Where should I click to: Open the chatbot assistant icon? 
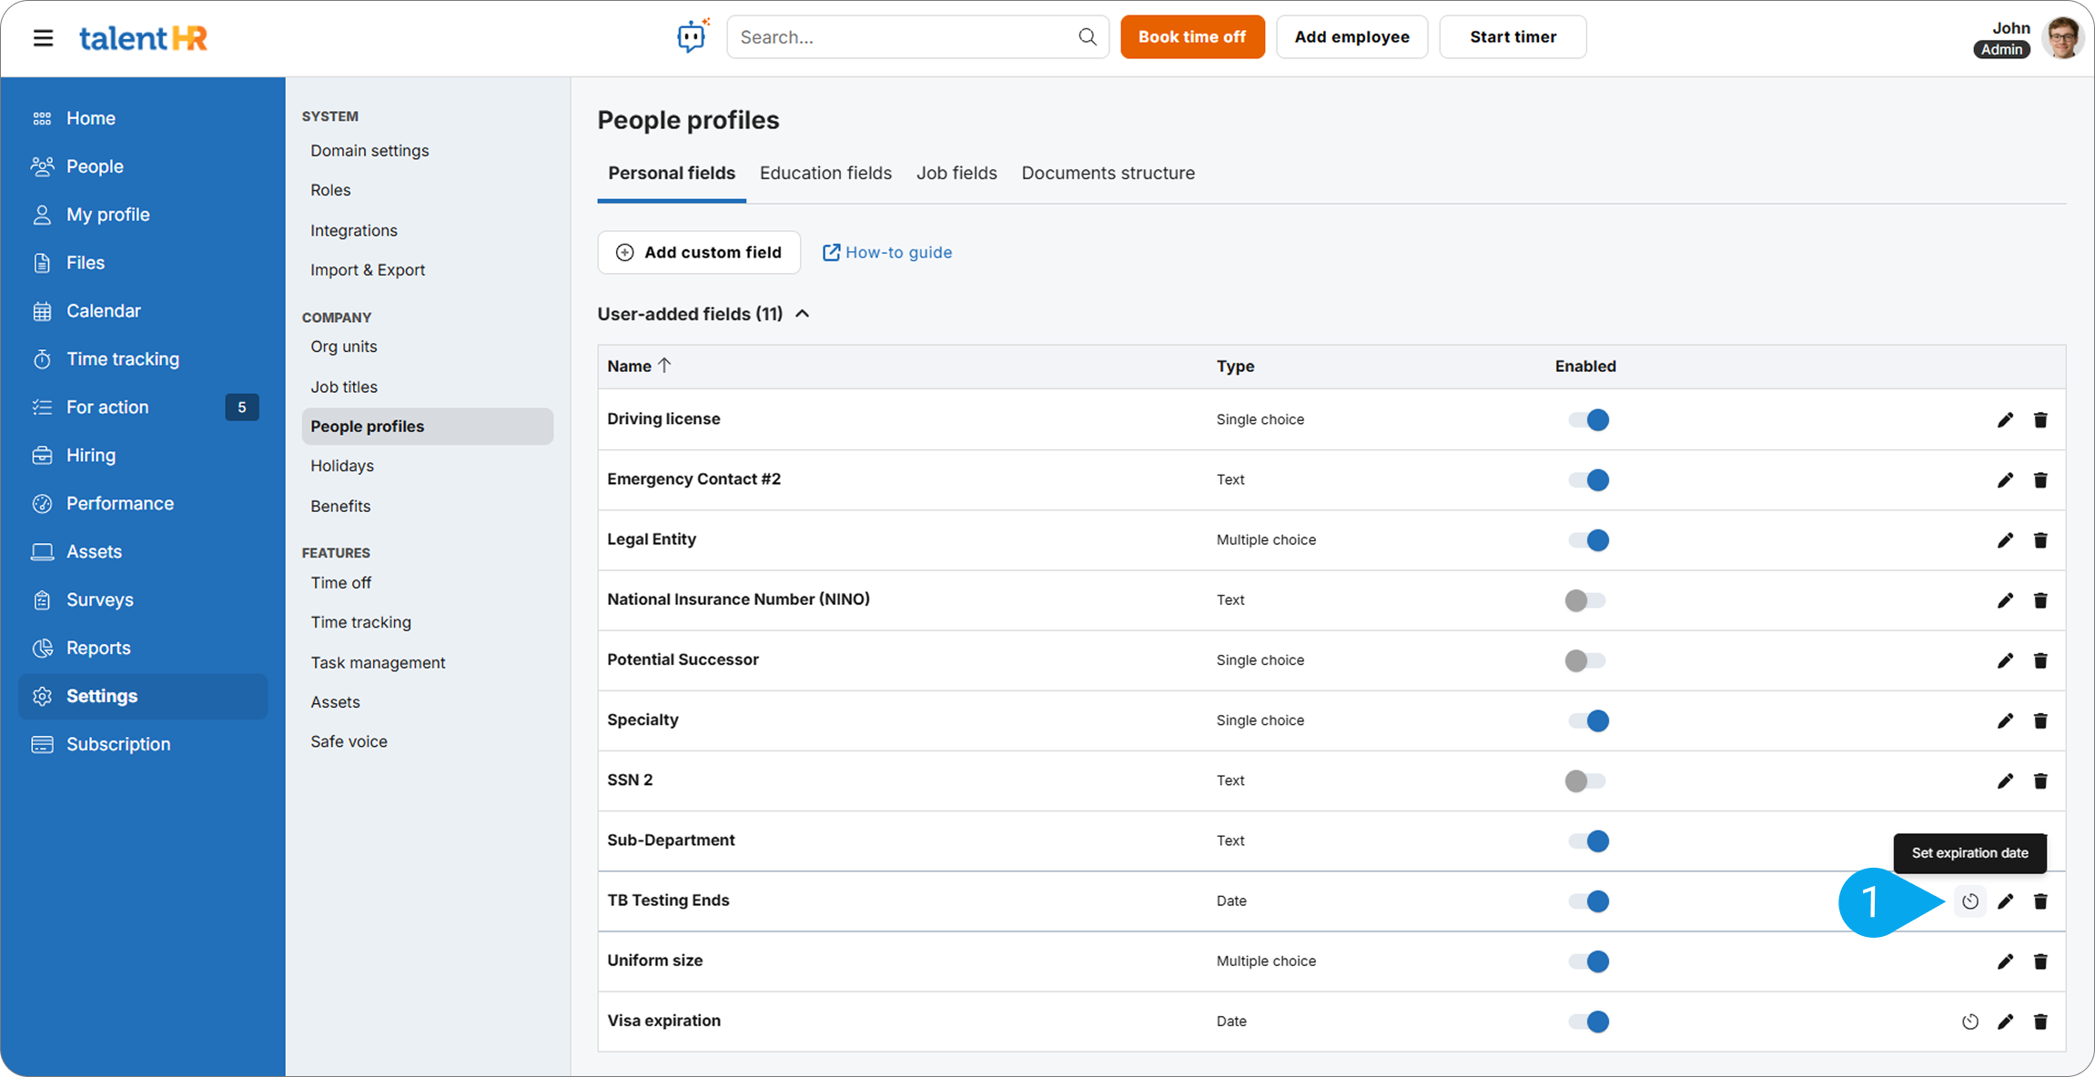click(x=692, y=36)
